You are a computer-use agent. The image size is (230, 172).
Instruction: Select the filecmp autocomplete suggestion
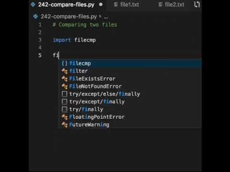130,64
